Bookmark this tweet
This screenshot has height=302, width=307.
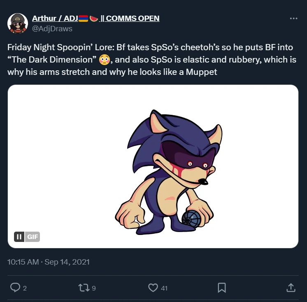pos(221,288)
